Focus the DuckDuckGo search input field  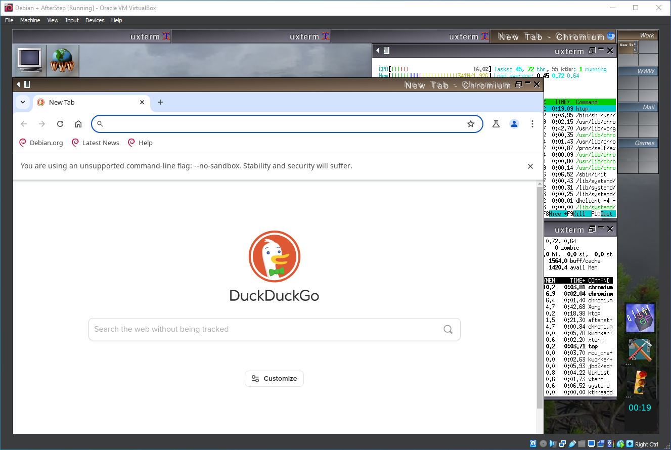click(x=263, y=329)
